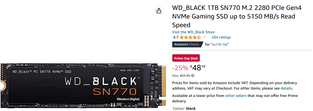Click the WD_BLACK 1TB SN770 product title
313x111 pixels.
(237, 16)
